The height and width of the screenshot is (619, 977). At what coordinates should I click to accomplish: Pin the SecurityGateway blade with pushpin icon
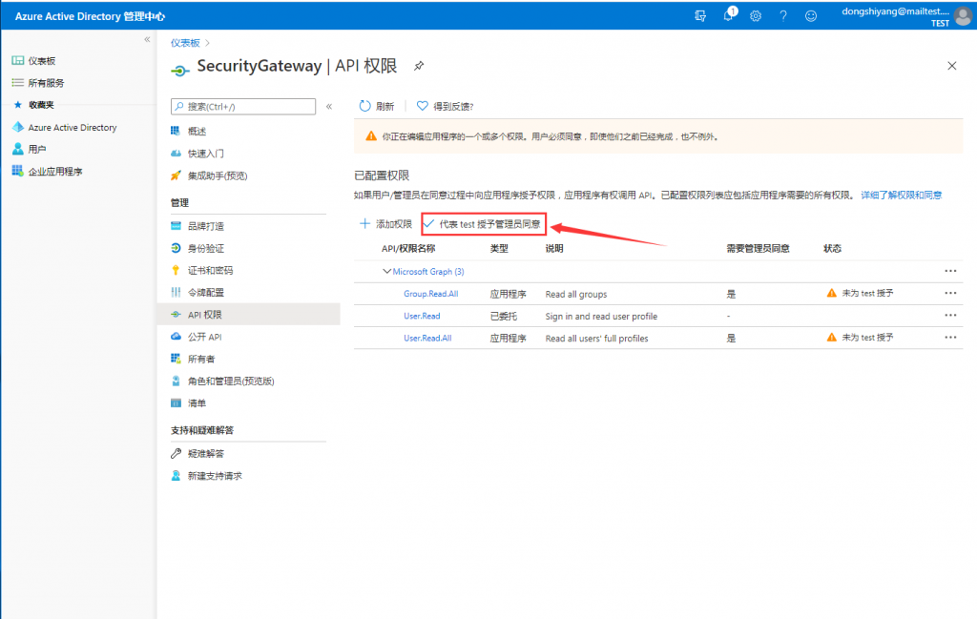419,66
